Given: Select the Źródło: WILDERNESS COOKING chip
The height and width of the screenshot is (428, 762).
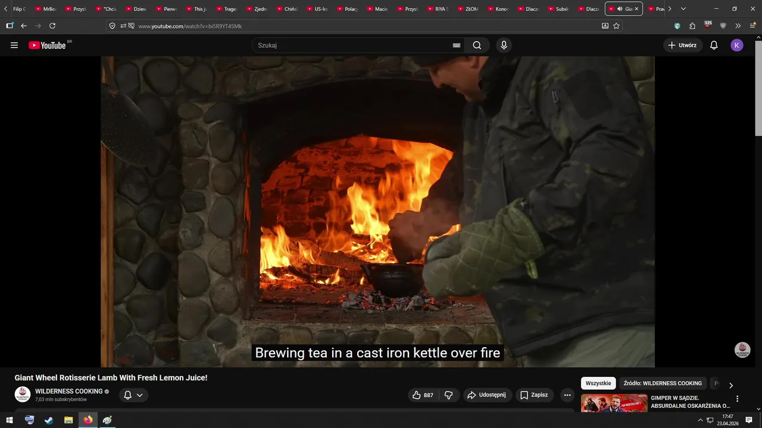Looking at the screenshot, I should (663, 383).
